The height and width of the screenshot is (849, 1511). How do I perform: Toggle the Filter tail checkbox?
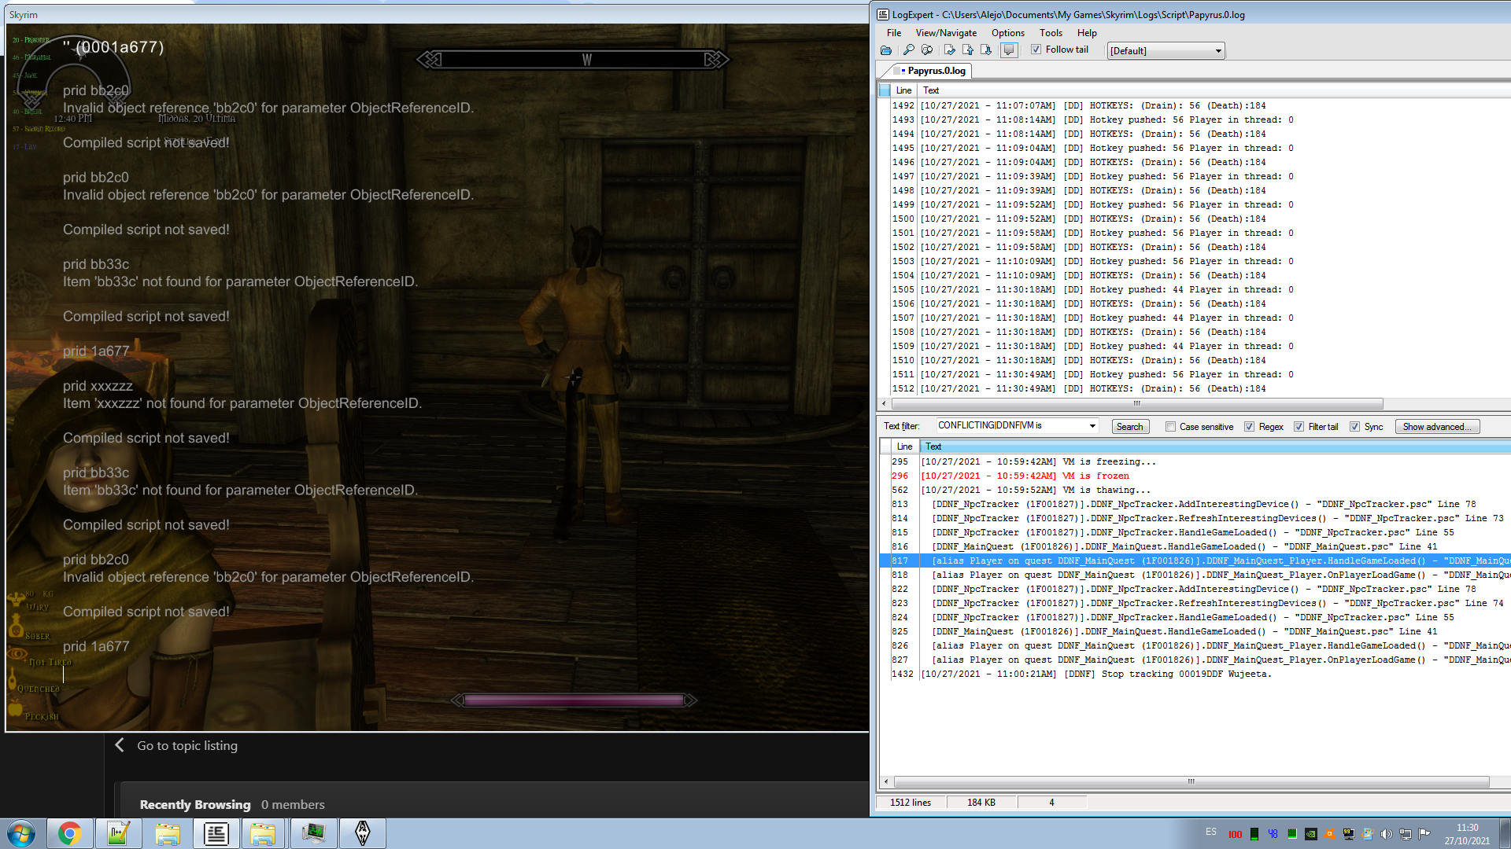tap(1299, 427)
